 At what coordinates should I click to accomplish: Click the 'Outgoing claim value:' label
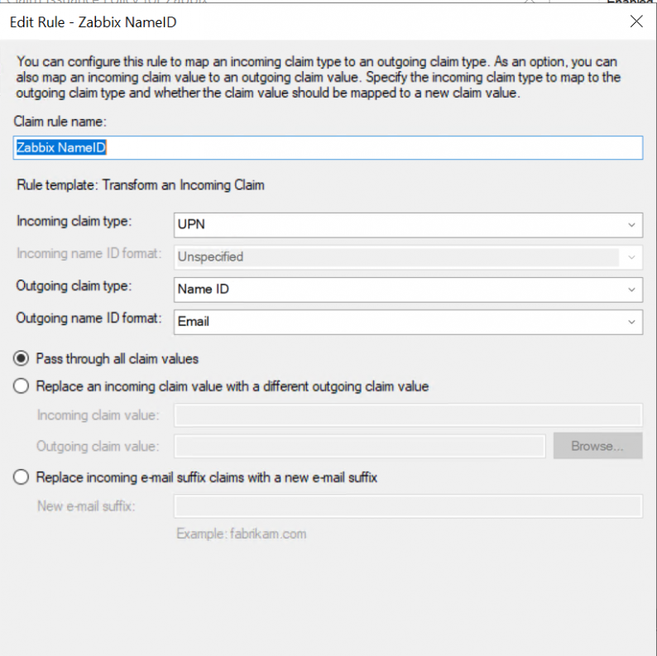tap(98, 446)
